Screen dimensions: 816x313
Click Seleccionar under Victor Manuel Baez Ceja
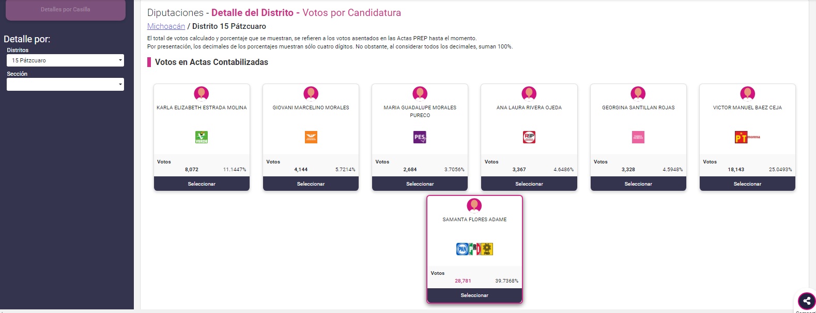pos(747,184)
